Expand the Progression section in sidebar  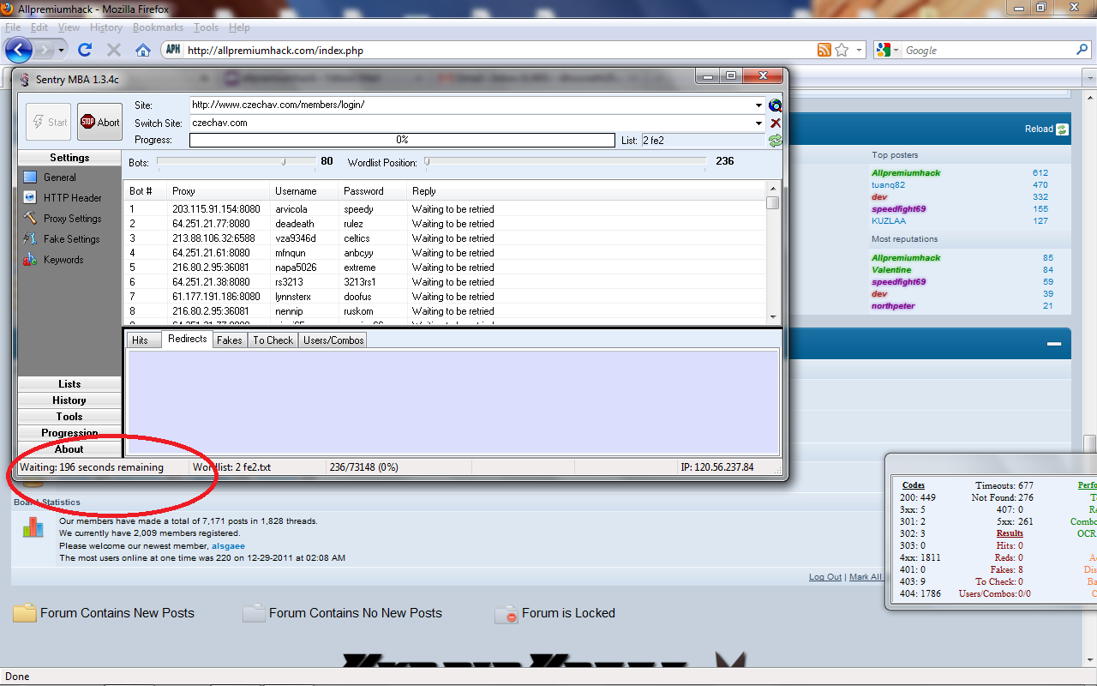point(69,433)
